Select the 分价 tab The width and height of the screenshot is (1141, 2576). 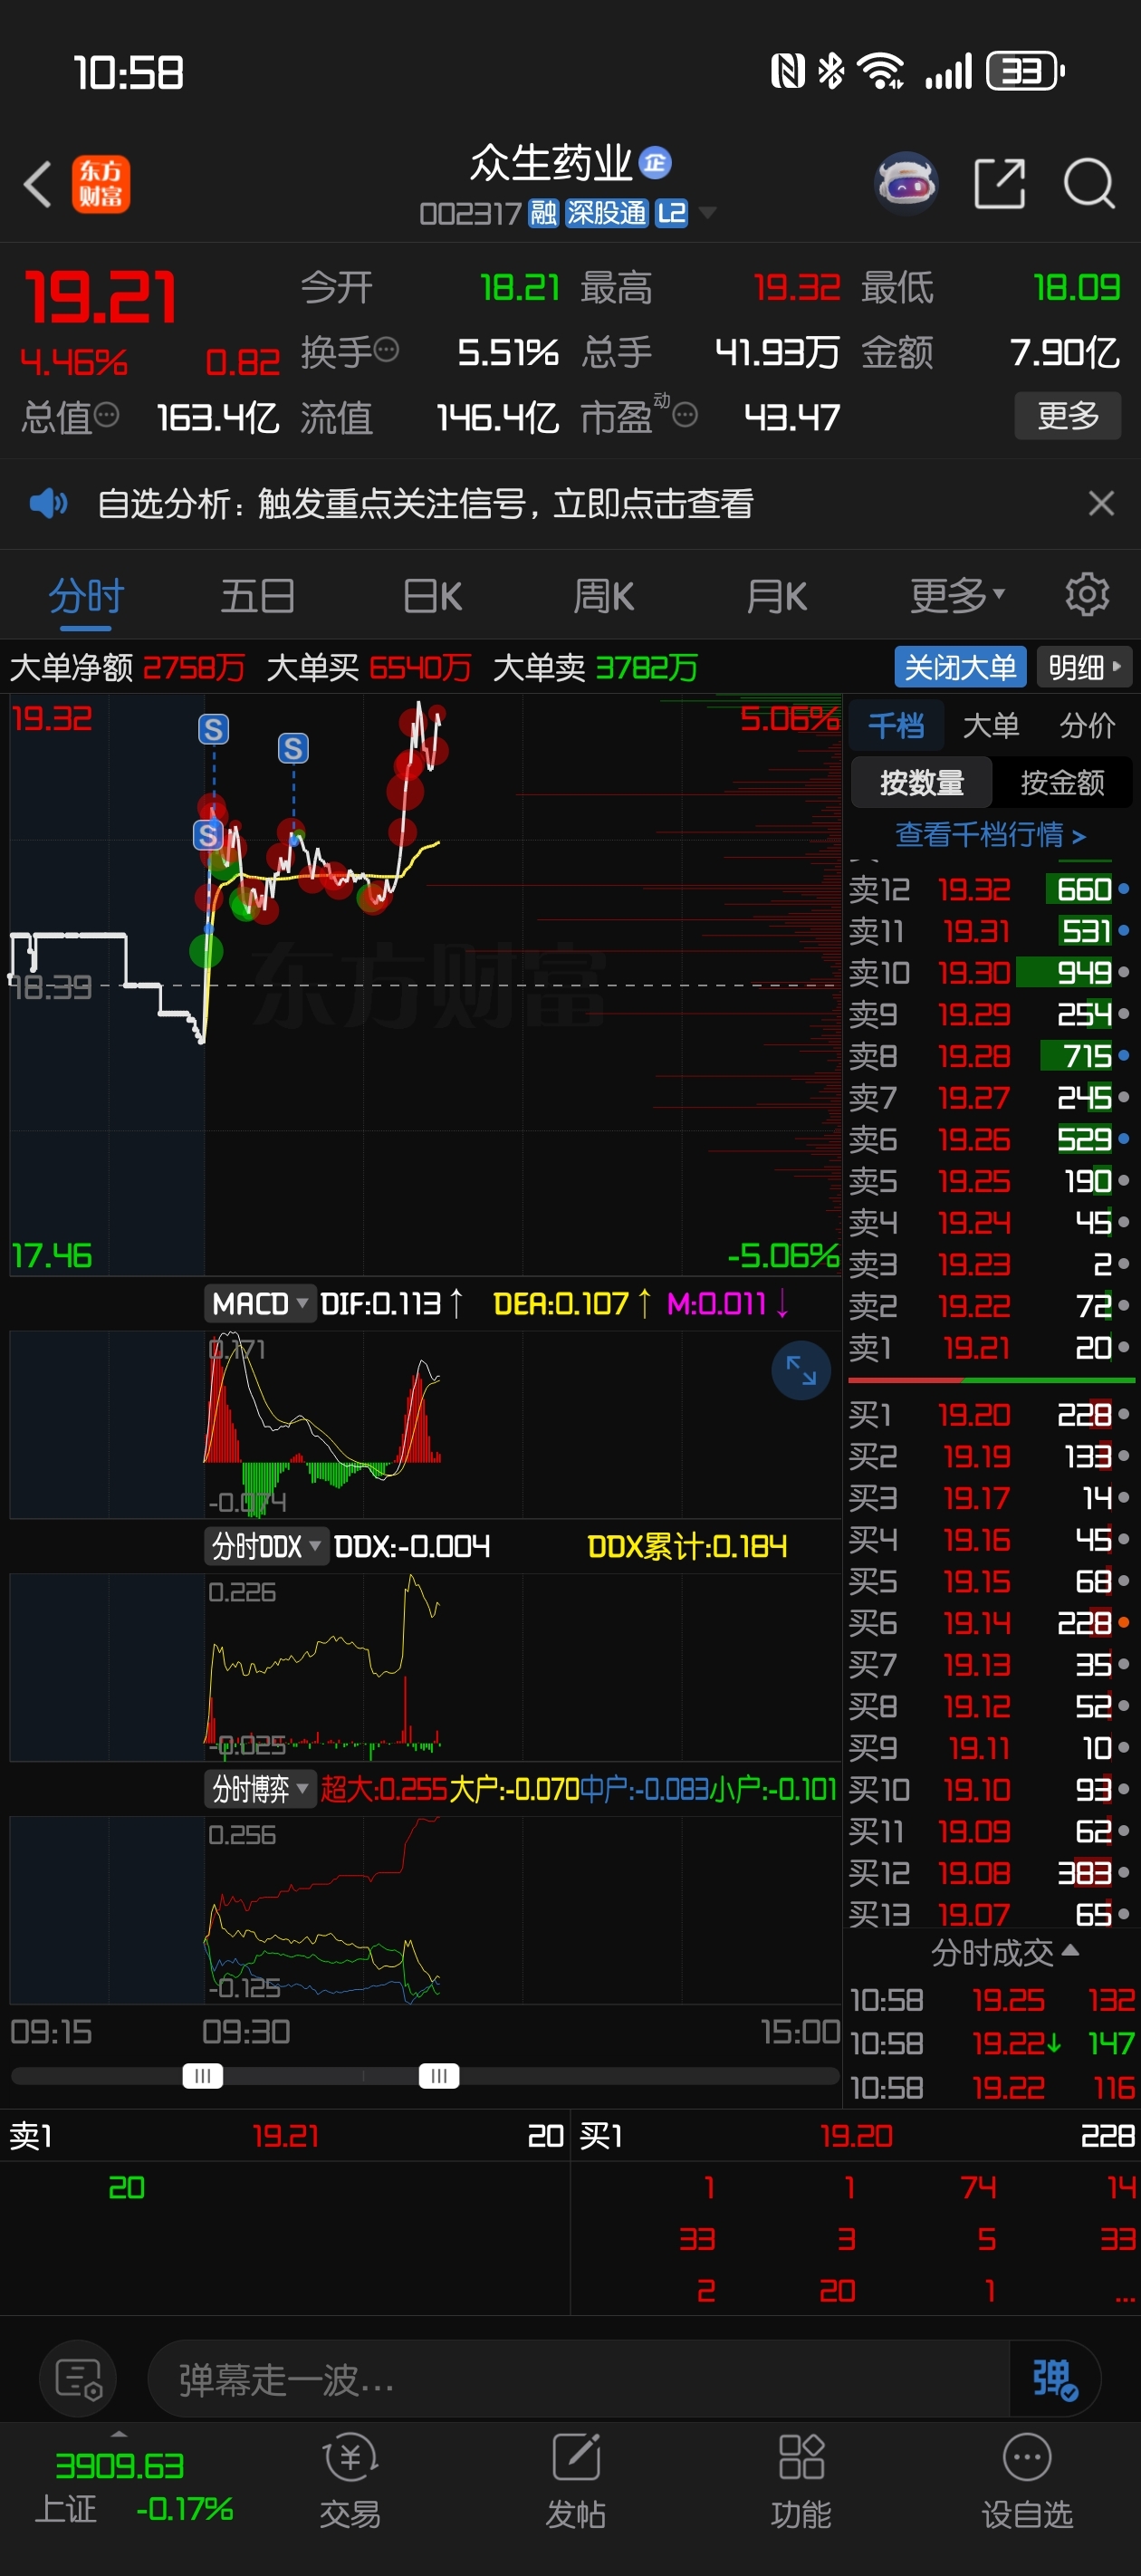(x=1086, y=725)
